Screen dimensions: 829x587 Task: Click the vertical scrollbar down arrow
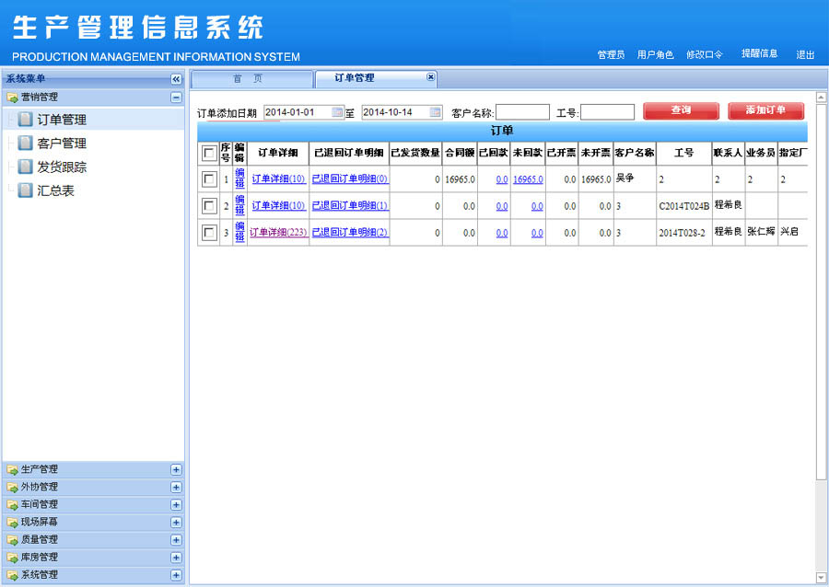click(x=821, y=577)
